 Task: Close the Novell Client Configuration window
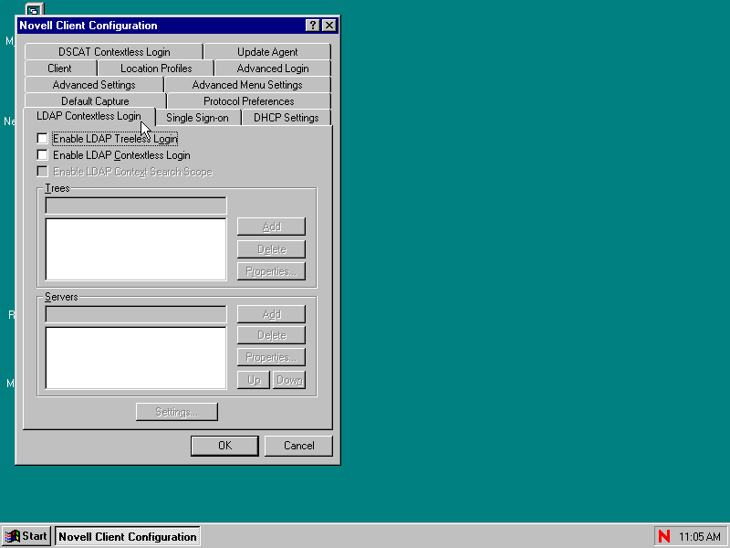(329, 26)
